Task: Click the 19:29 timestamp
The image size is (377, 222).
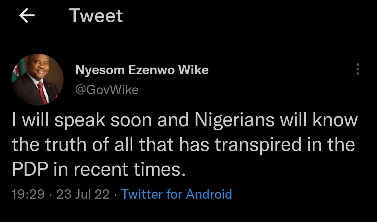Action: [28, 194]
